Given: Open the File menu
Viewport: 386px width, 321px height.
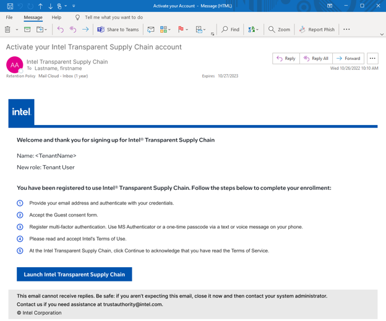Looking at the screenshot, I should [x=9, y=17].
